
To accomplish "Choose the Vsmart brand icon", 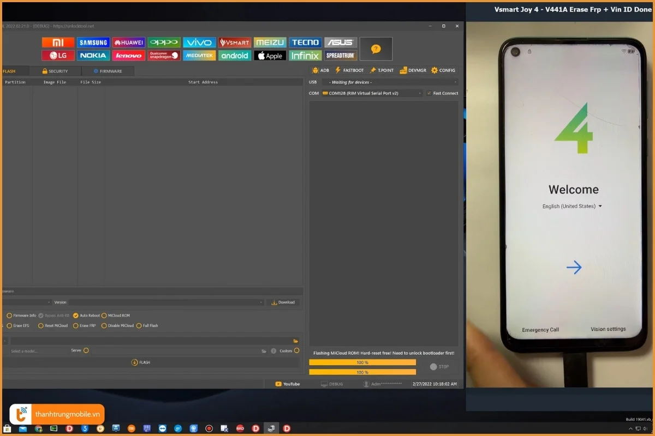I will [x=235, y=43].
